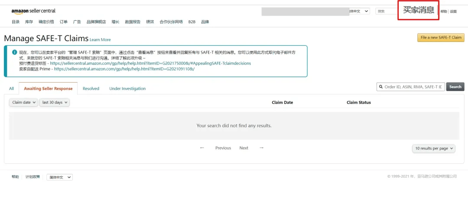Click the footer 帮助 link
This screenshot has width=468, height=198.
click(x=15, y=177)
